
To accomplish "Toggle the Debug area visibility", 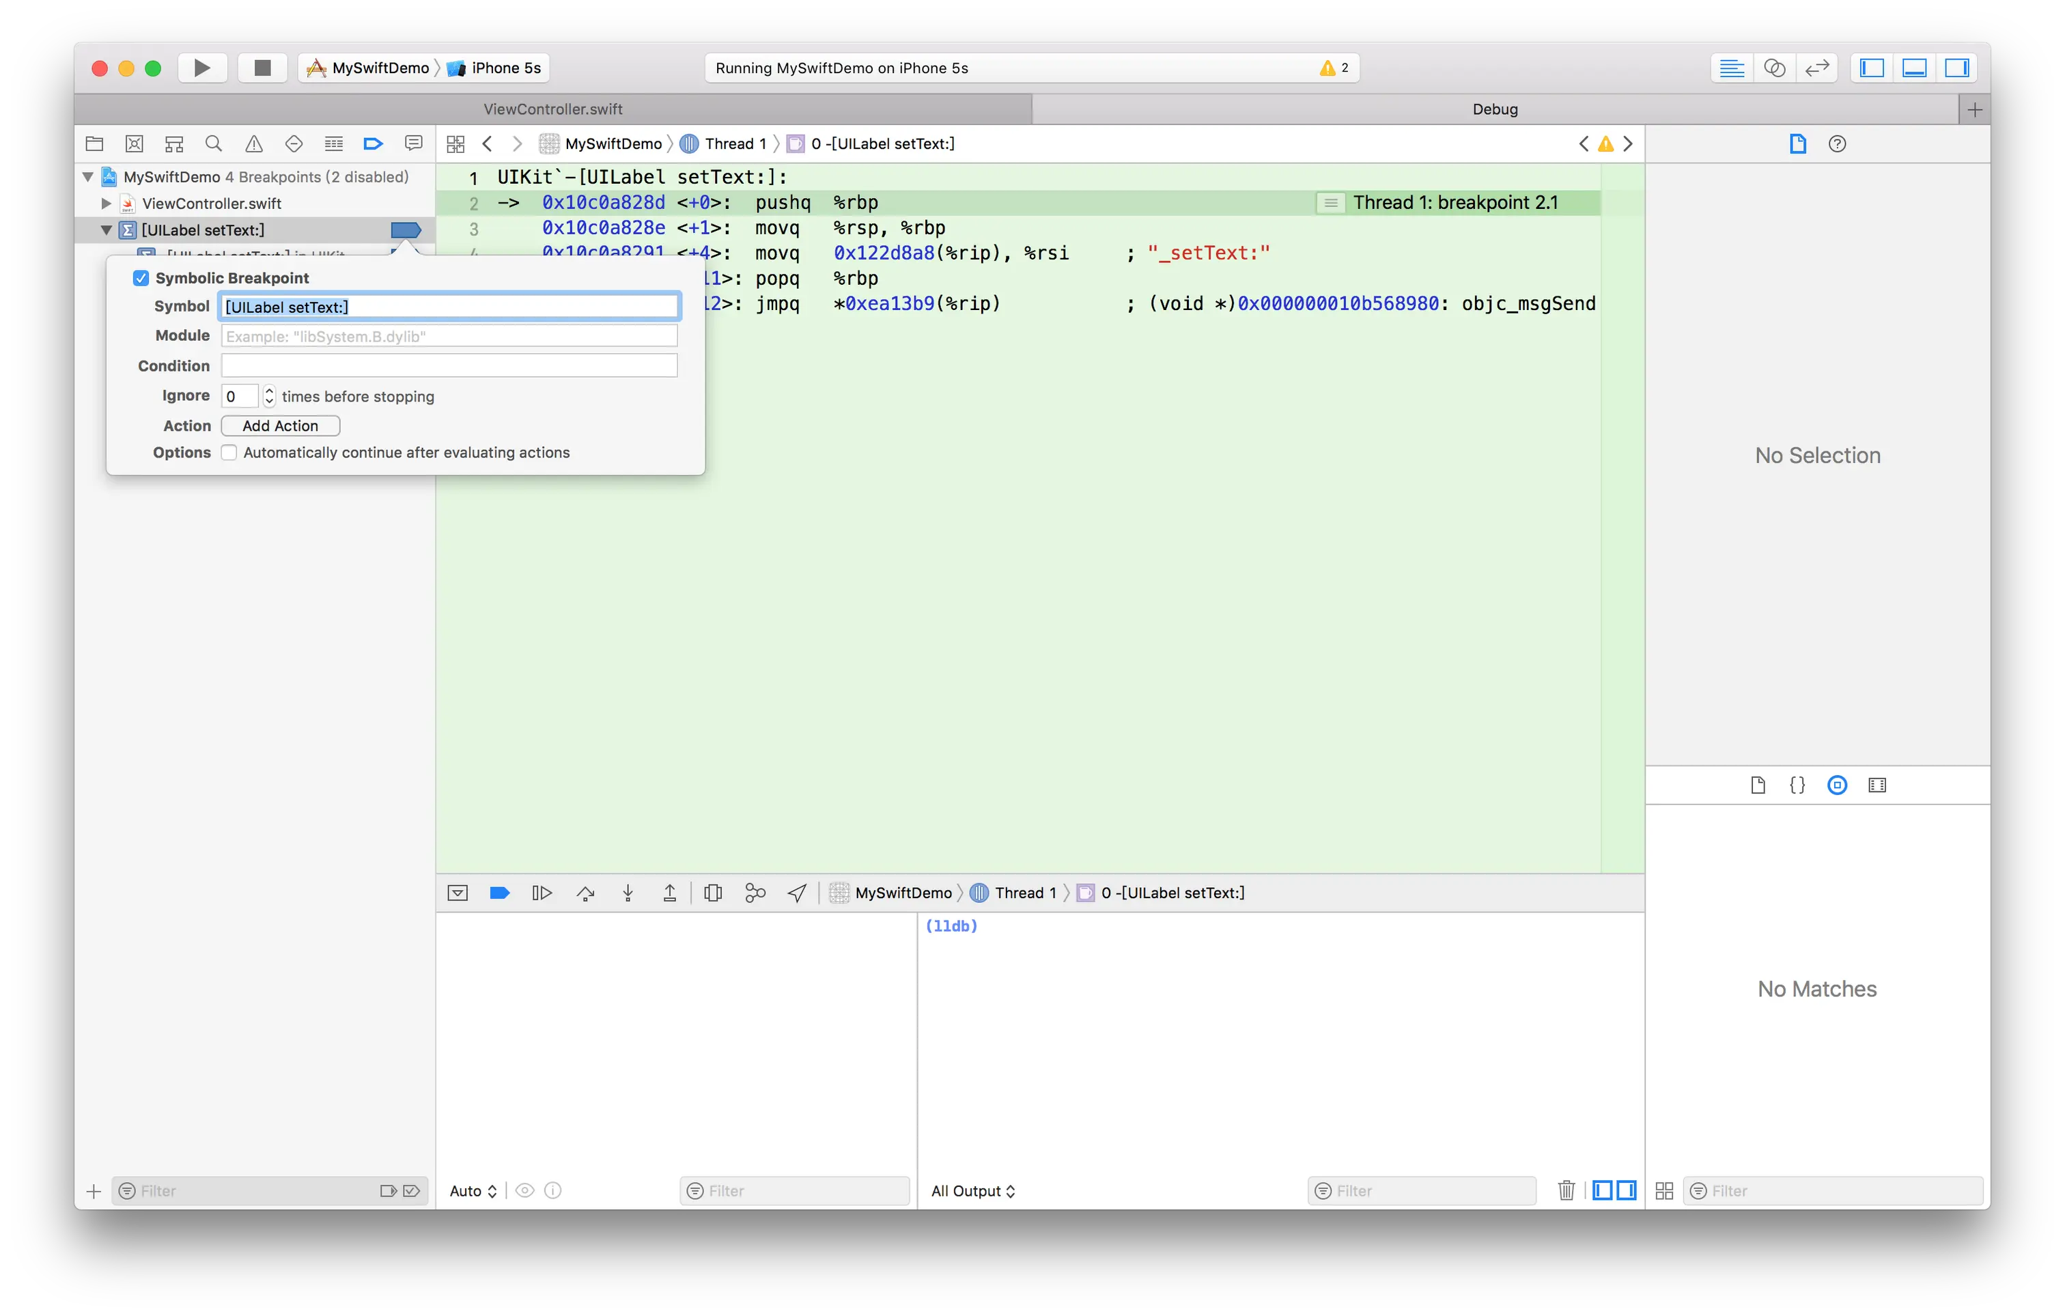I will pos(1915,68).
